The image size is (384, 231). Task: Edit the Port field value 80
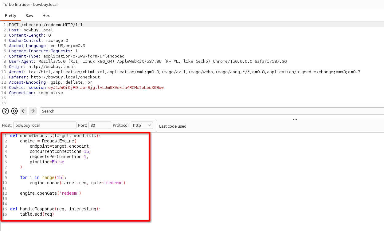click(100, 125)
